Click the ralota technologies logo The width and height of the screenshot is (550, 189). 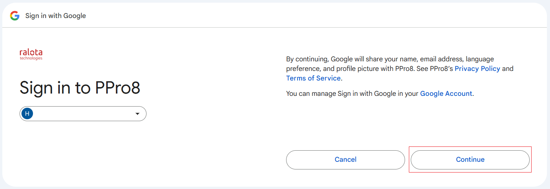31,54
